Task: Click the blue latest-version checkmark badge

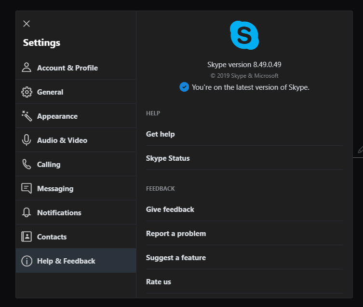Action: 184,87
